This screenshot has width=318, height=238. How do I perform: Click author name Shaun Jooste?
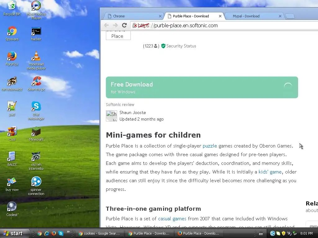click(133, 112)
